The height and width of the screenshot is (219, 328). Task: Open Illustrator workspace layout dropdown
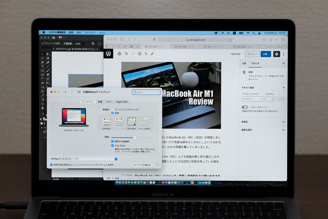[x=62, y=37]
